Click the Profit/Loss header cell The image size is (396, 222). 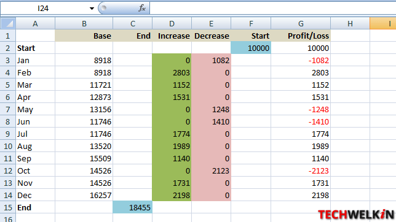pyautogui.click(x=301, y=36)
